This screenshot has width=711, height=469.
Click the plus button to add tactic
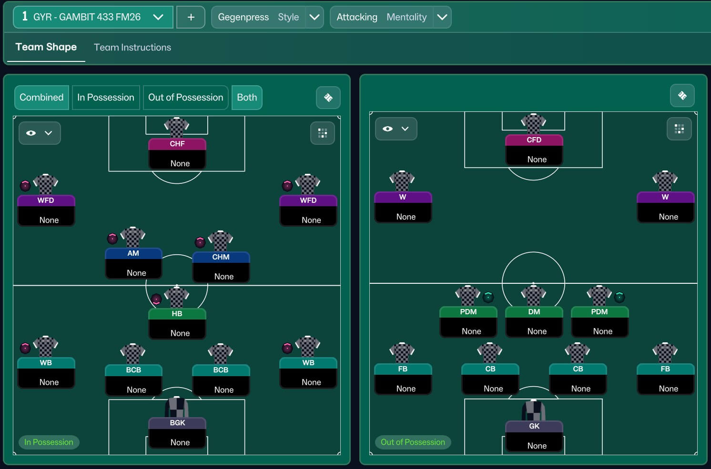click(191, 17)
